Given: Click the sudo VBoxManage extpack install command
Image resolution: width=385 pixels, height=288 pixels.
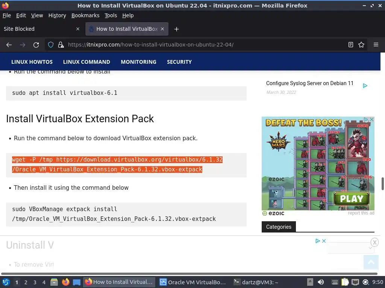Looking at the screenshot, I should (114, 214).
